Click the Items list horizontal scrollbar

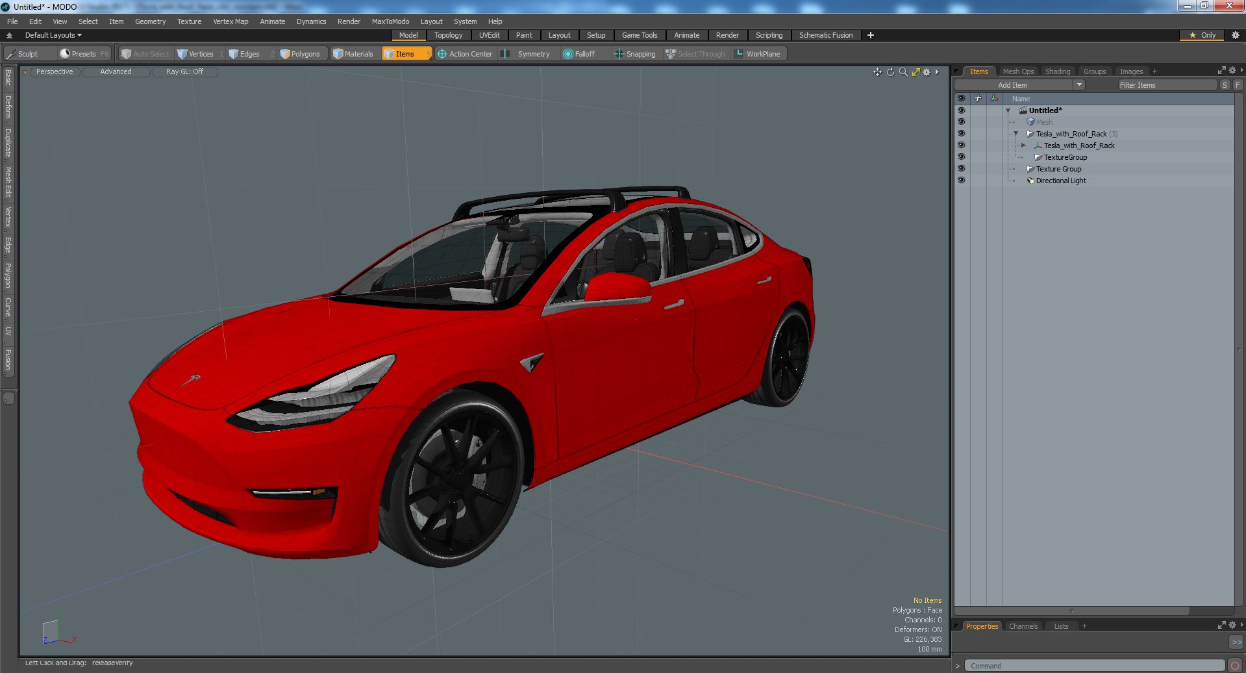click(x=1072, y=611)
